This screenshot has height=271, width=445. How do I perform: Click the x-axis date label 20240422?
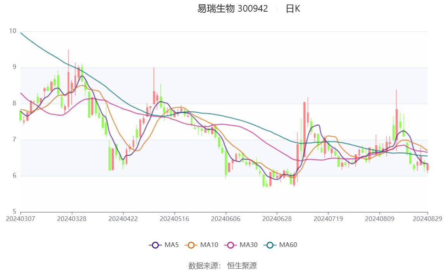(123, 219)
